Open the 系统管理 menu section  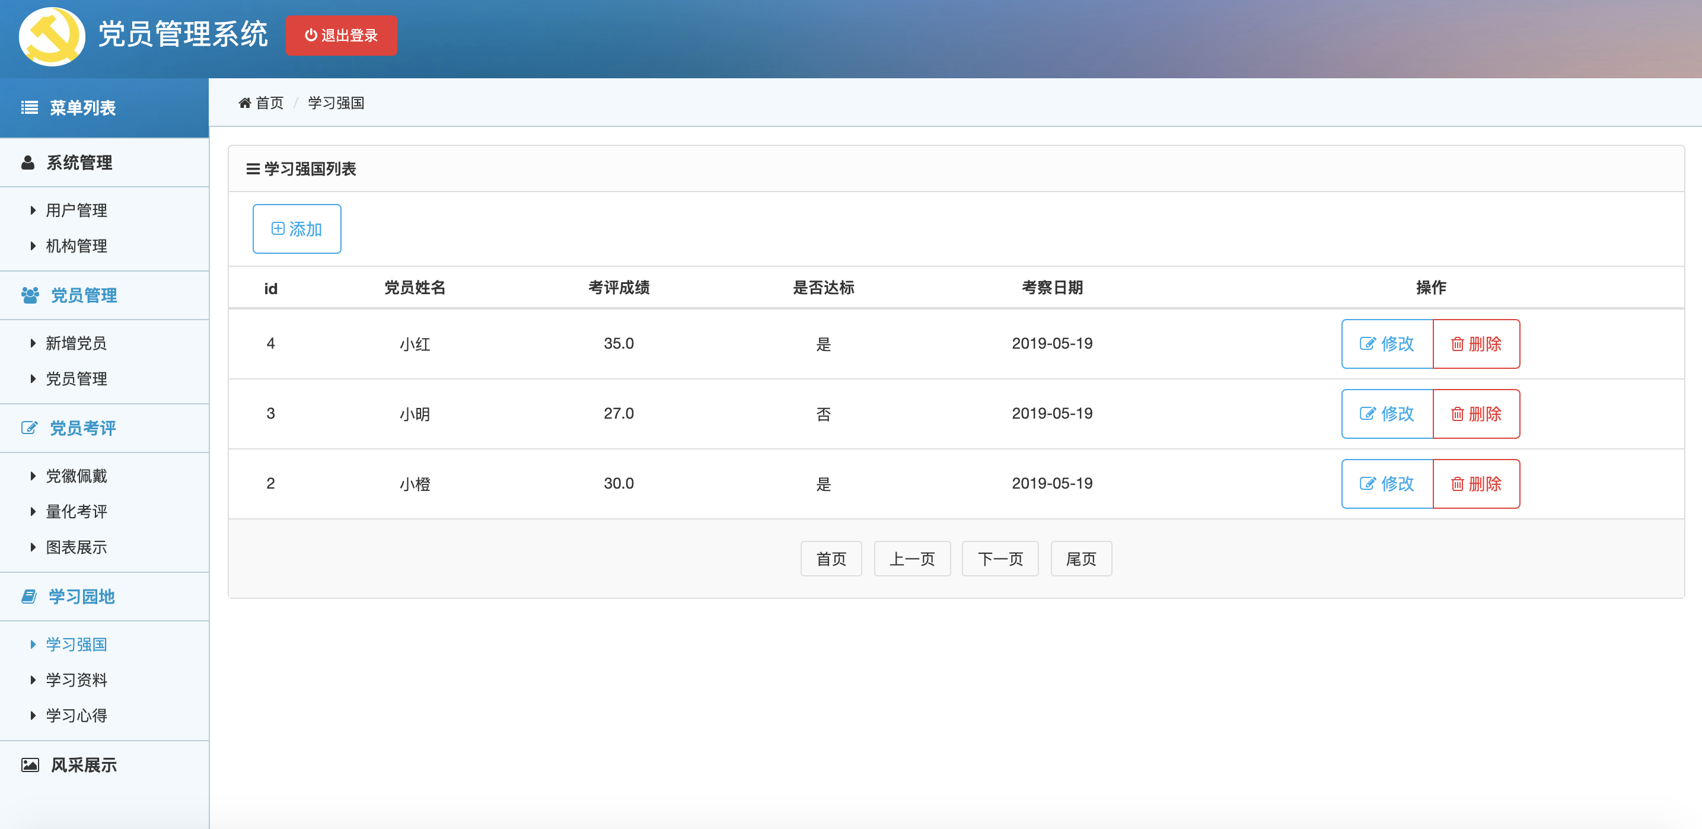click(104, 162)
